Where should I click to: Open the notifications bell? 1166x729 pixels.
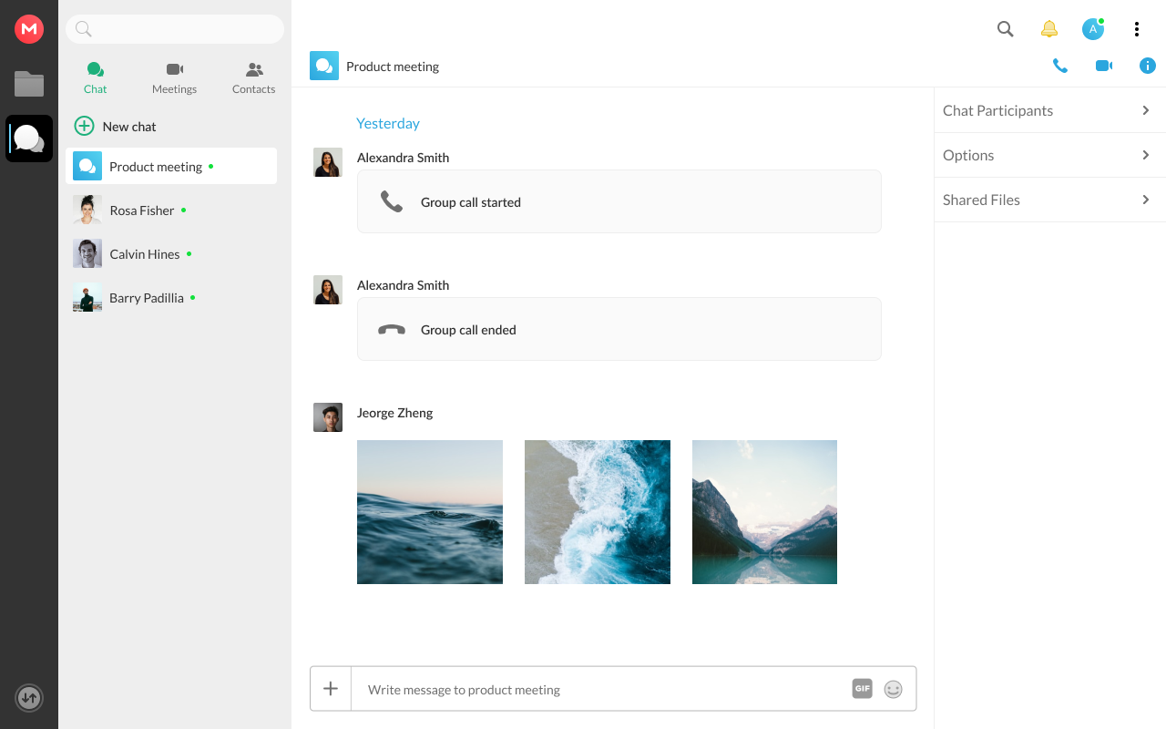(1049, 29)
